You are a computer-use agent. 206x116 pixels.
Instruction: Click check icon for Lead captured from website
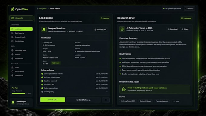click(42, 74)
